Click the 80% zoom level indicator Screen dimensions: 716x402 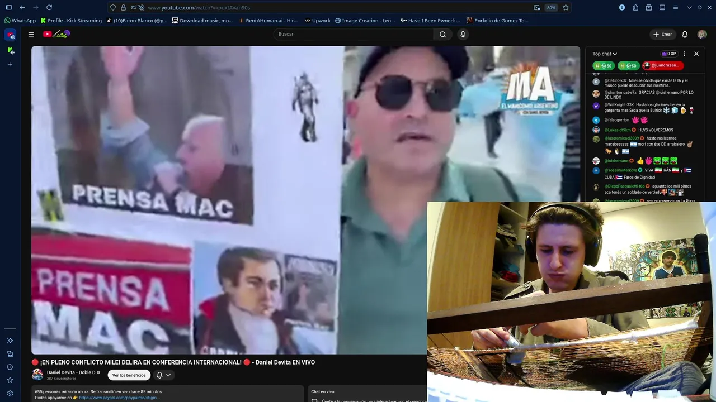551,8
